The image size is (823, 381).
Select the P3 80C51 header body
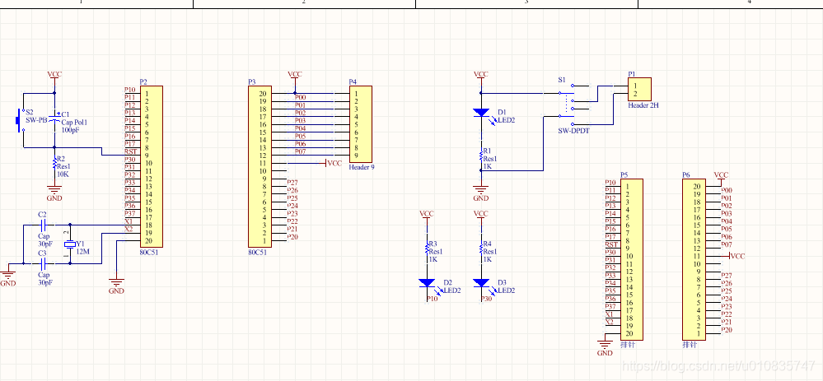pyautogui.click(x=259, y=165)
